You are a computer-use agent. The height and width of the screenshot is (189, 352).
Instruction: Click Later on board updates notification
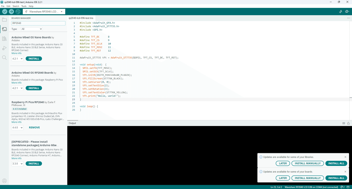[x=283, y=178]
